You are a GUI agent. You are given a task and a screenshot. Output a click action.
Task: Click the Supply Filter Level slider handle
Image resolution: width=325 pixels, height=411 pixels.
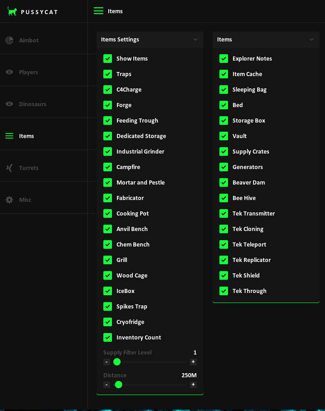(117, 362)
